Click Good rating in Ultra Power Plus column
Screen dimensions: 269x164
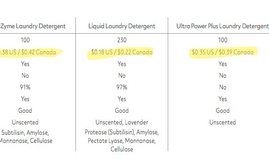pyautogui.click(x=223, y=111)
